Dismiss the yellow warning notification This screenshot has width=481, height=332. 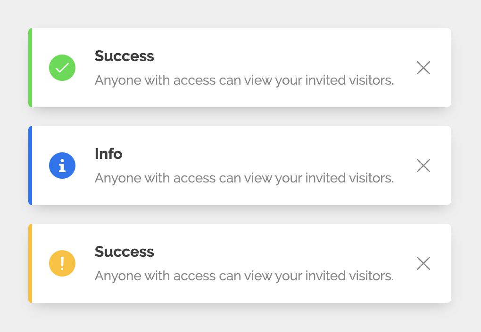point(423,263)
